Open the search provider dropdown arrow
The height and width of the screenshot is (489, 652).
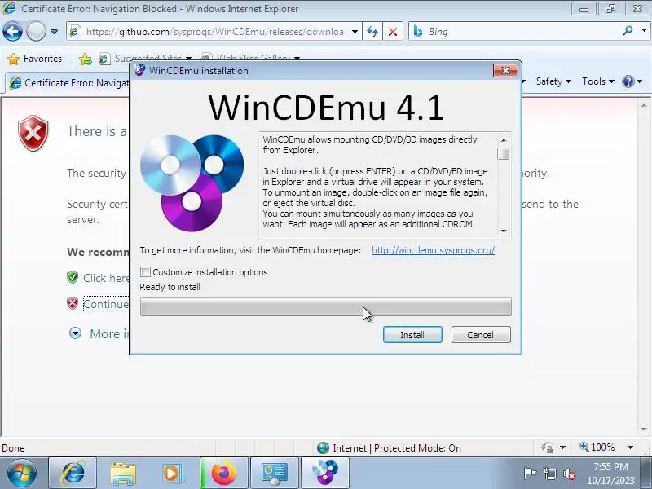point(644,31)
